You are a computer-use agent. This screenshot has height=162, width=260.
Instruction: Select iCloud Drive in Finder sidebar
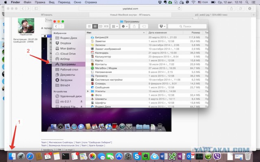tap(69, 54)
